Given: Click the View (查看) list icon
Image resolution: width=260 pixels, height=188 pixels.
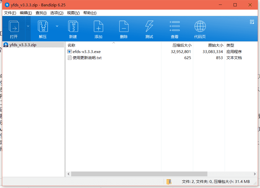Looking at the screenshot, I should (175, 26).
